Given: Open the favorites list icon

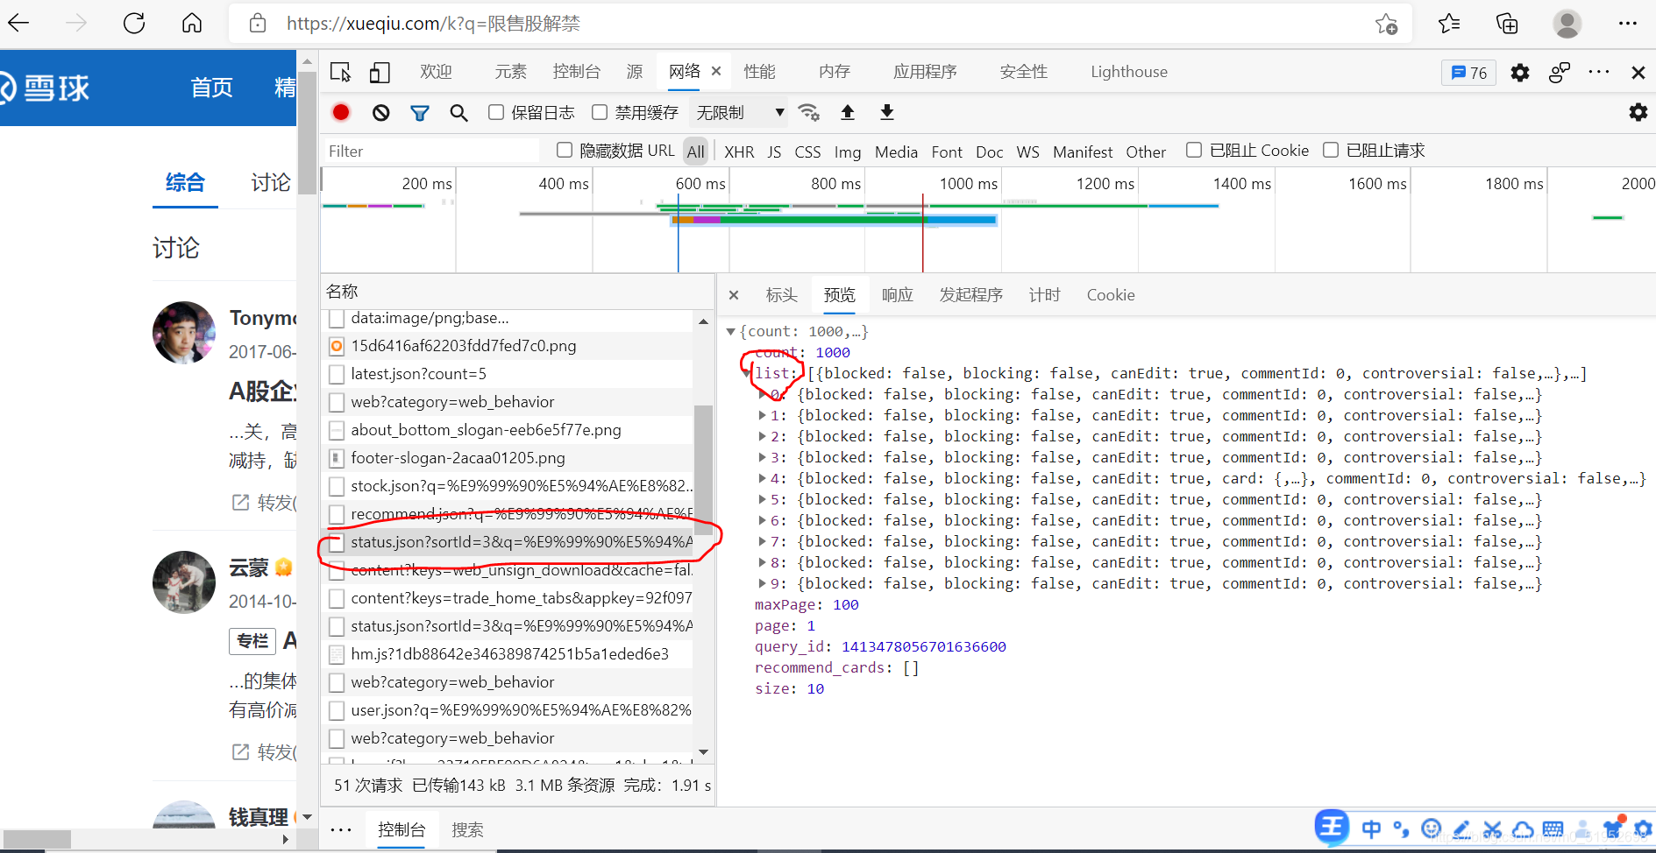Looking at the screenshot, I should pyautogui.click(x=1449, y=24).
